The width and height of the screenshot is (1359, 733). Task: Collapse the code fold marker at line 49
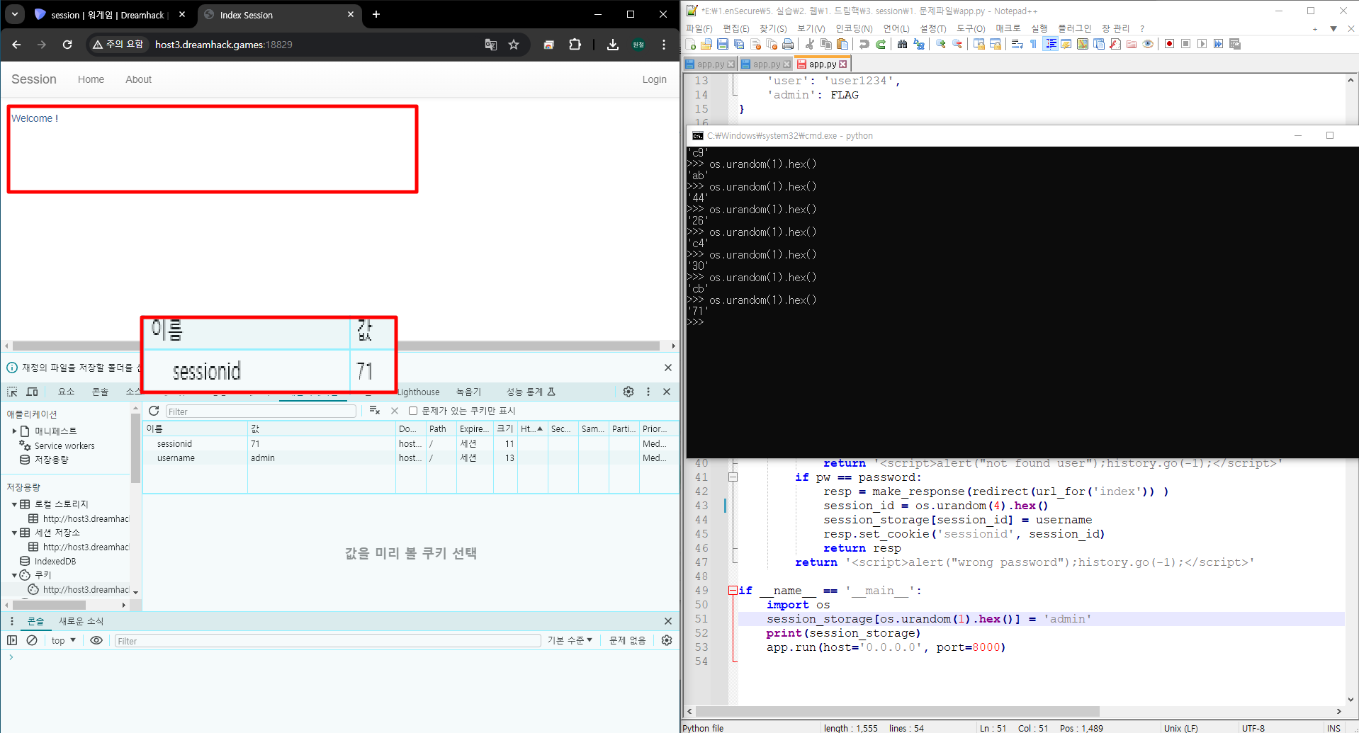733,591
